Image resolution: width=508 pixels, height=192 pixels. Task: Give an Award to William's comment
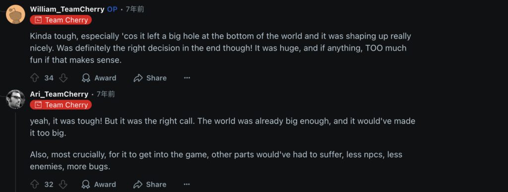(x=99, y=78)
